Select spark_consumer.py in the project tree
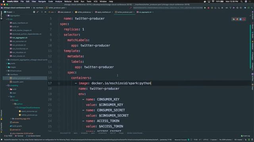Viewport: 254px width, 142px height. (29, 111)
